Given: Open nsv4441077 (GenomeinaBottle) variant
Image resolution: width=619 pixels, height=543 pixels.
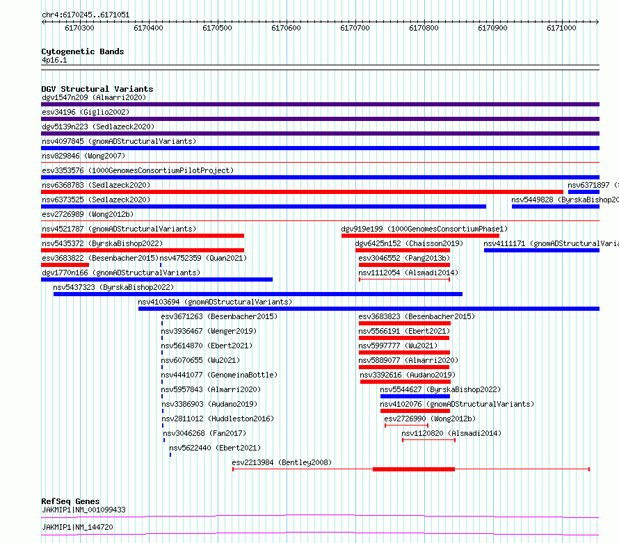Looking at the screenshot, I should point(219,375).
